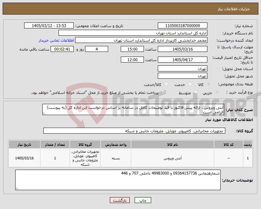Select the کالا radio button
The image size is (261, 209).
pos(208,84)
